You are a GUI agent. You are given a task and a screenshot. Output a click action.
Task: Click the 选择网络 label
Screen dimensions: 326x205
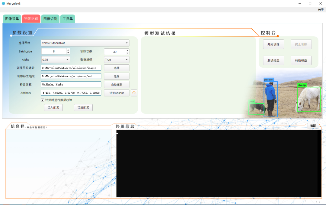click(24, 43)
